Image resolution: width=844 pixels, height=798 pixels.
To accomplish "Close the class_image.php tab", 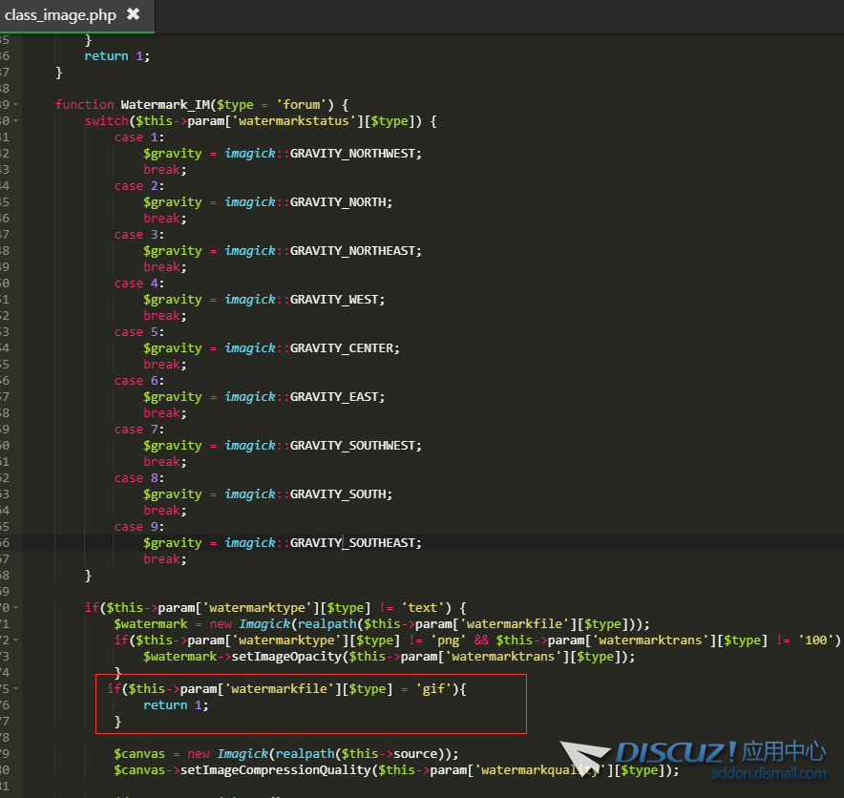I will click(133, 14).
